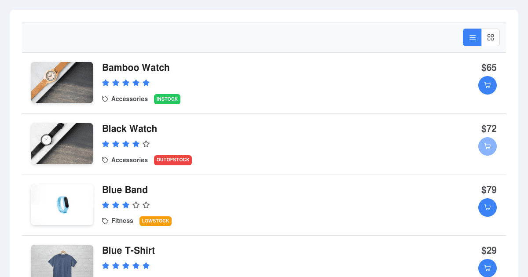The image size is (528, 277).
Task: Click the OUTOFSTOCK badge on Black Watch
Action: 172,160
